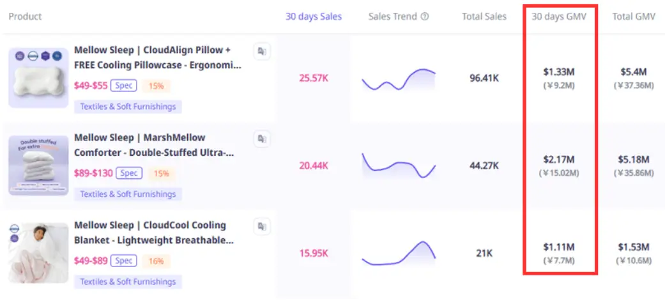Open the CloudCool Cooling Blanket thumbnail
This screenshot has height=306, width=665.
[38, 253]
